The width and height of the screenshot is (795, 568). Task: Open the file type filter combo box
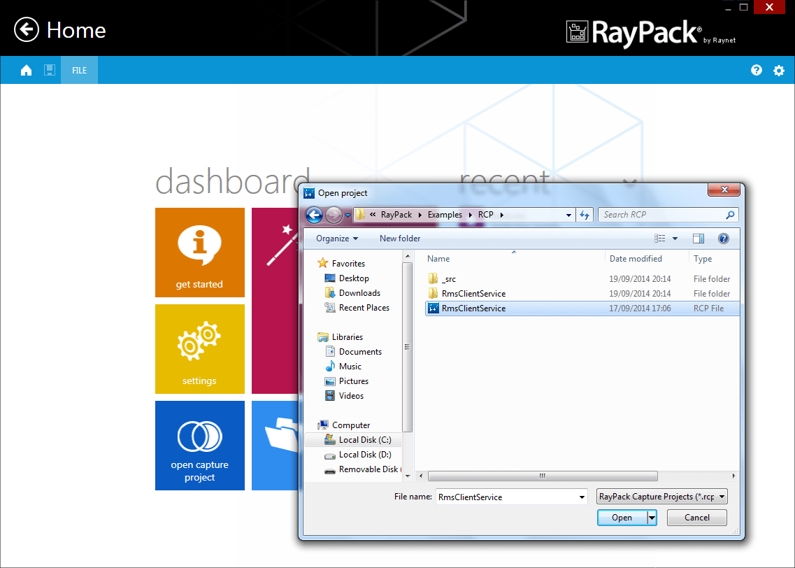[x=661, y=496]
